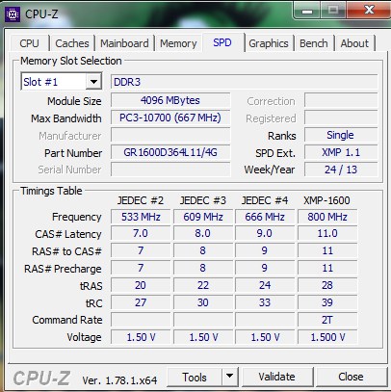This screenshot has width=391, height=392.
Task: Open the Bench tab
Action: [x=314, y=43]
